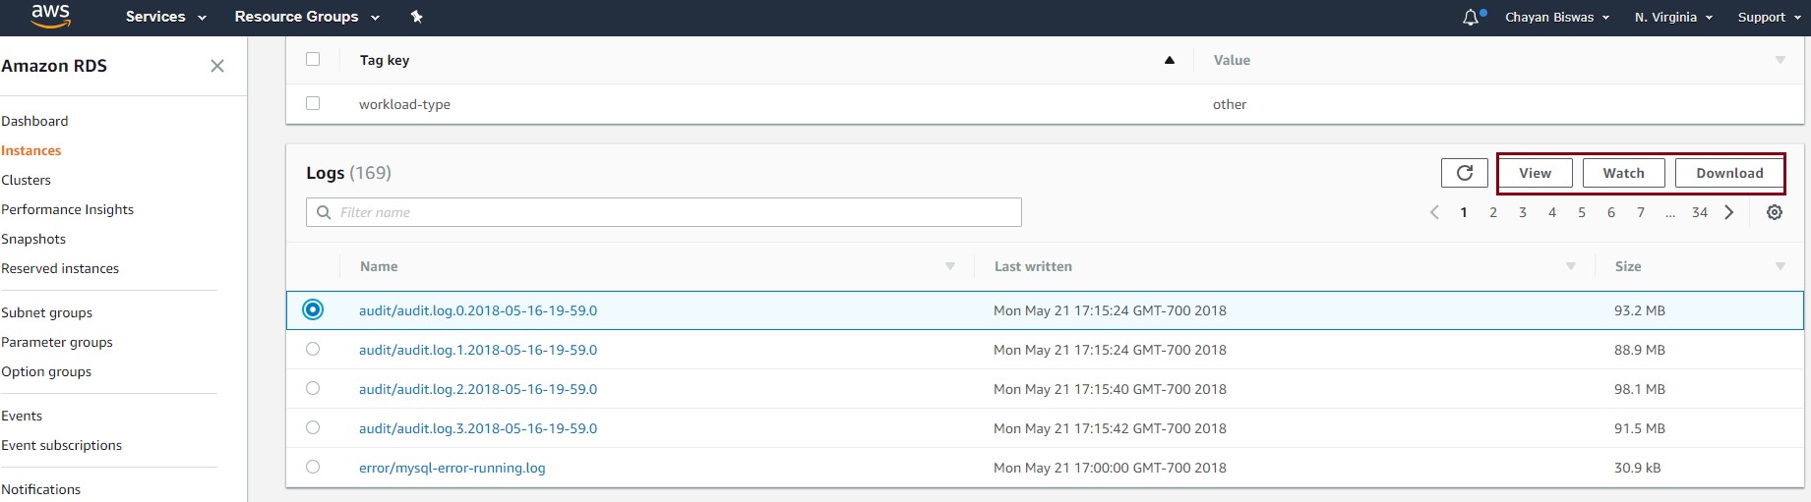
Task: Check the workload-type tag checkbox
Action: click(313, 103)
